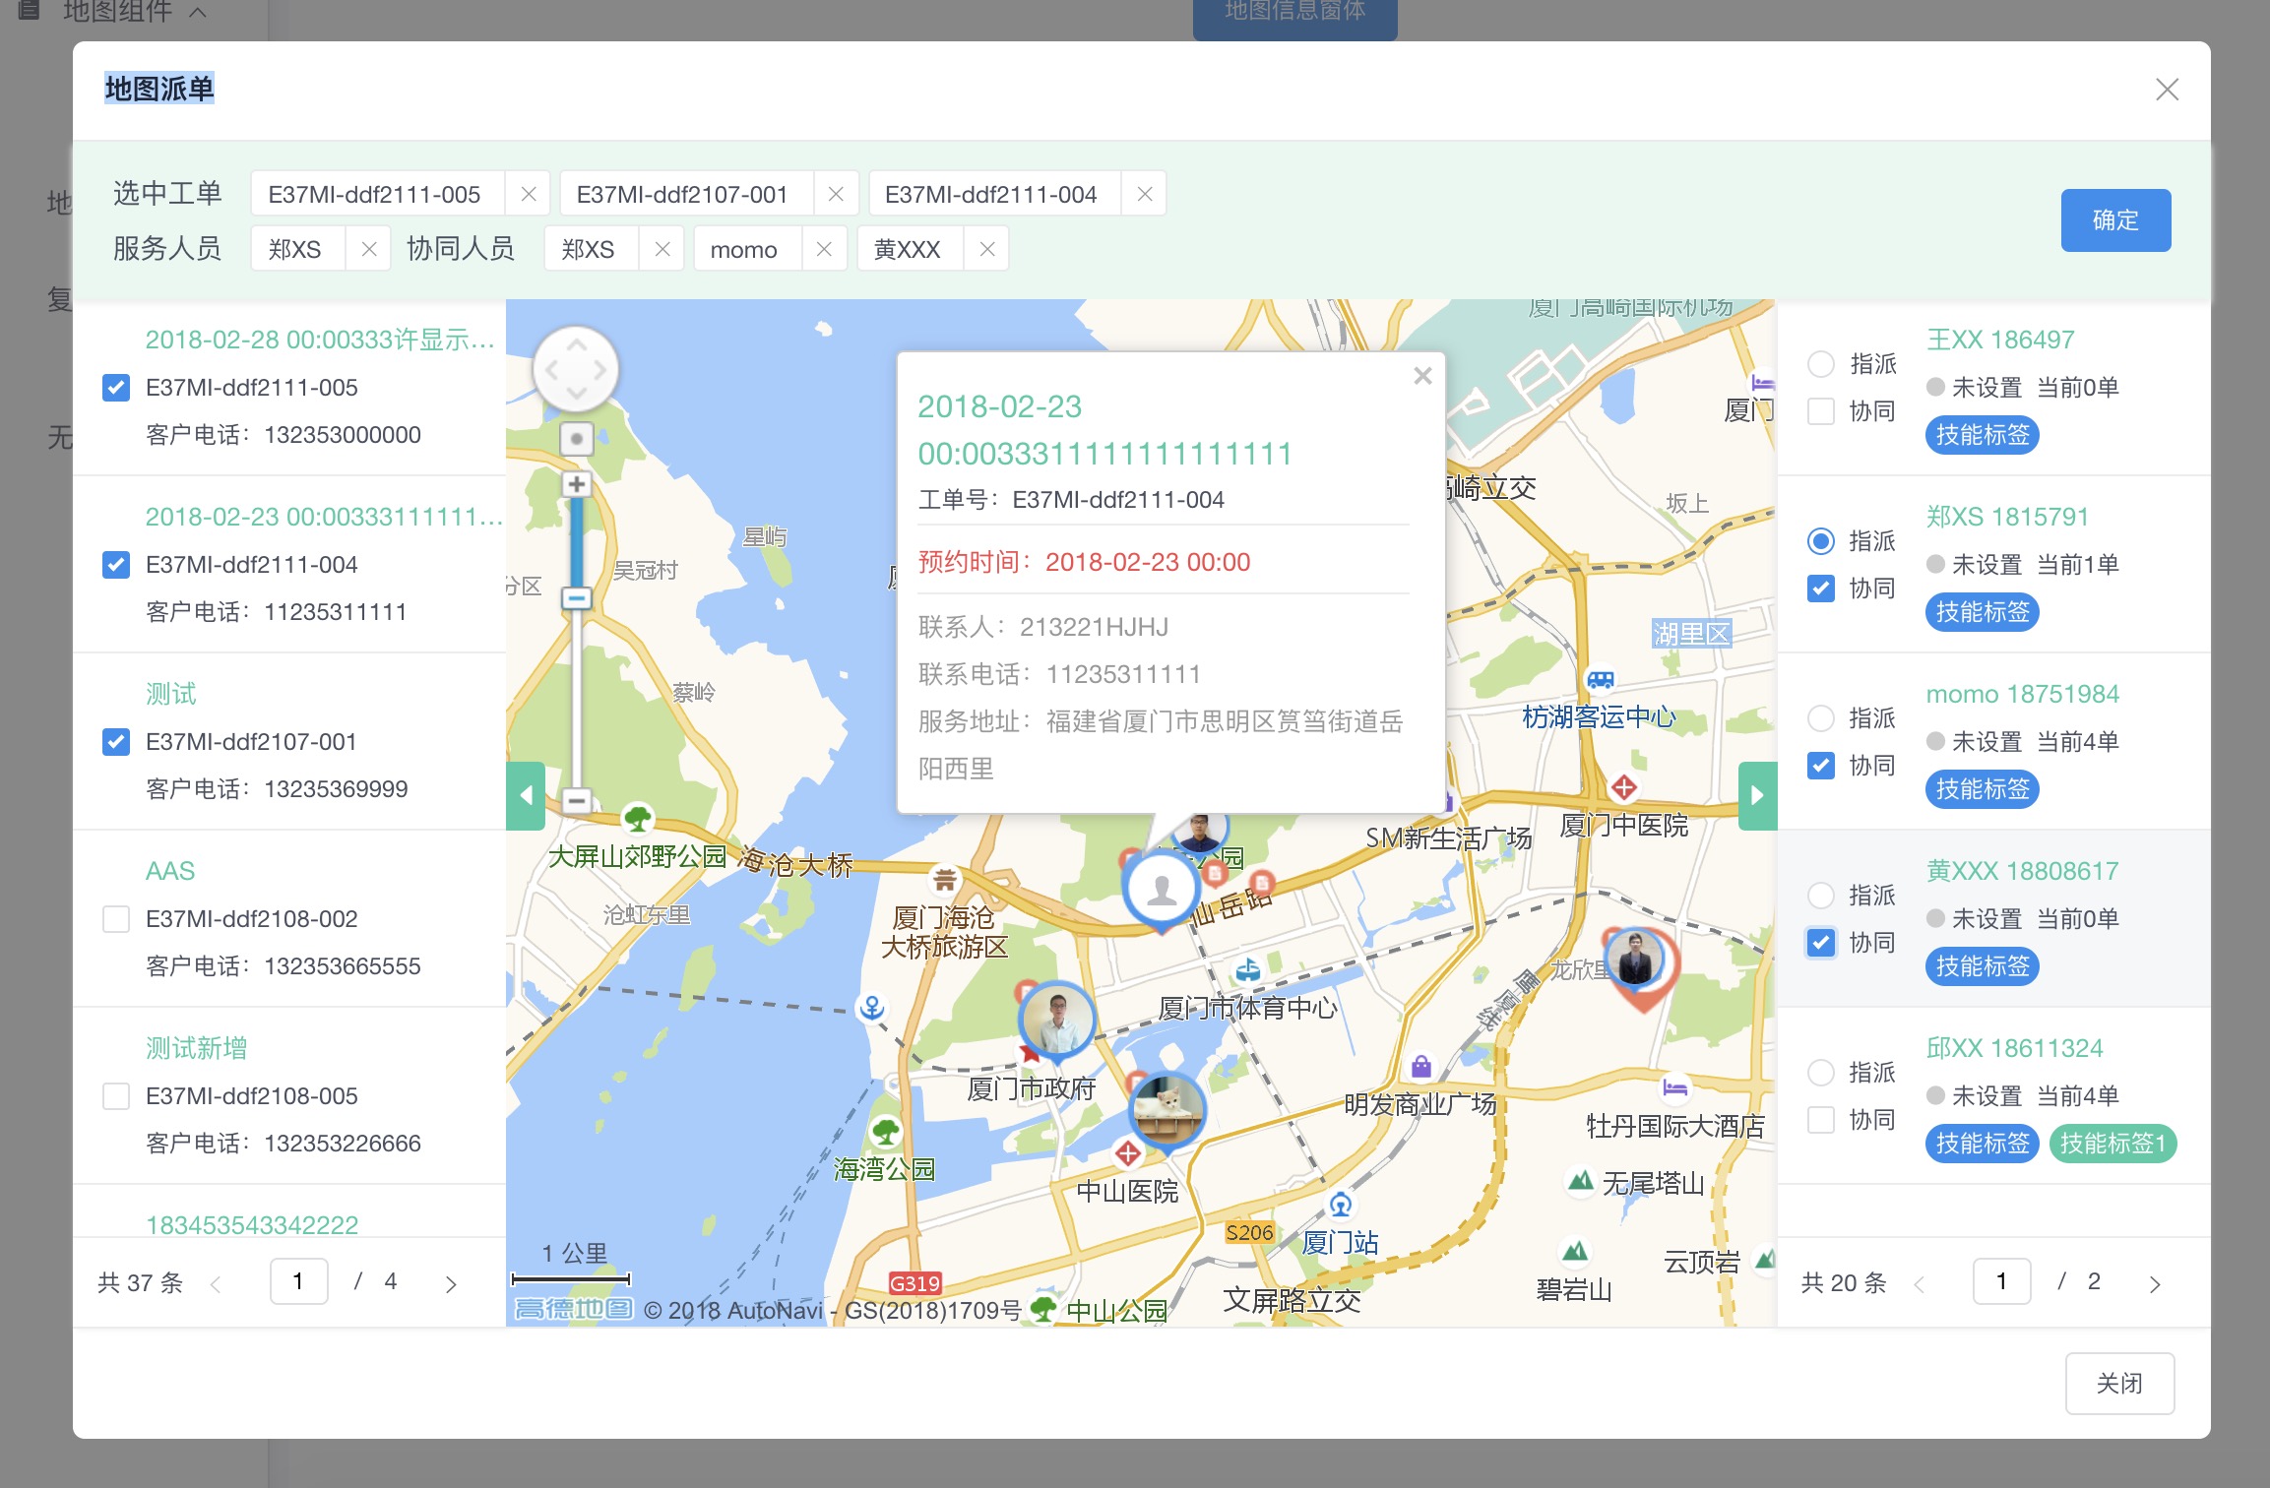
Task: Close the map info popup window
Action: (1421, 376)
